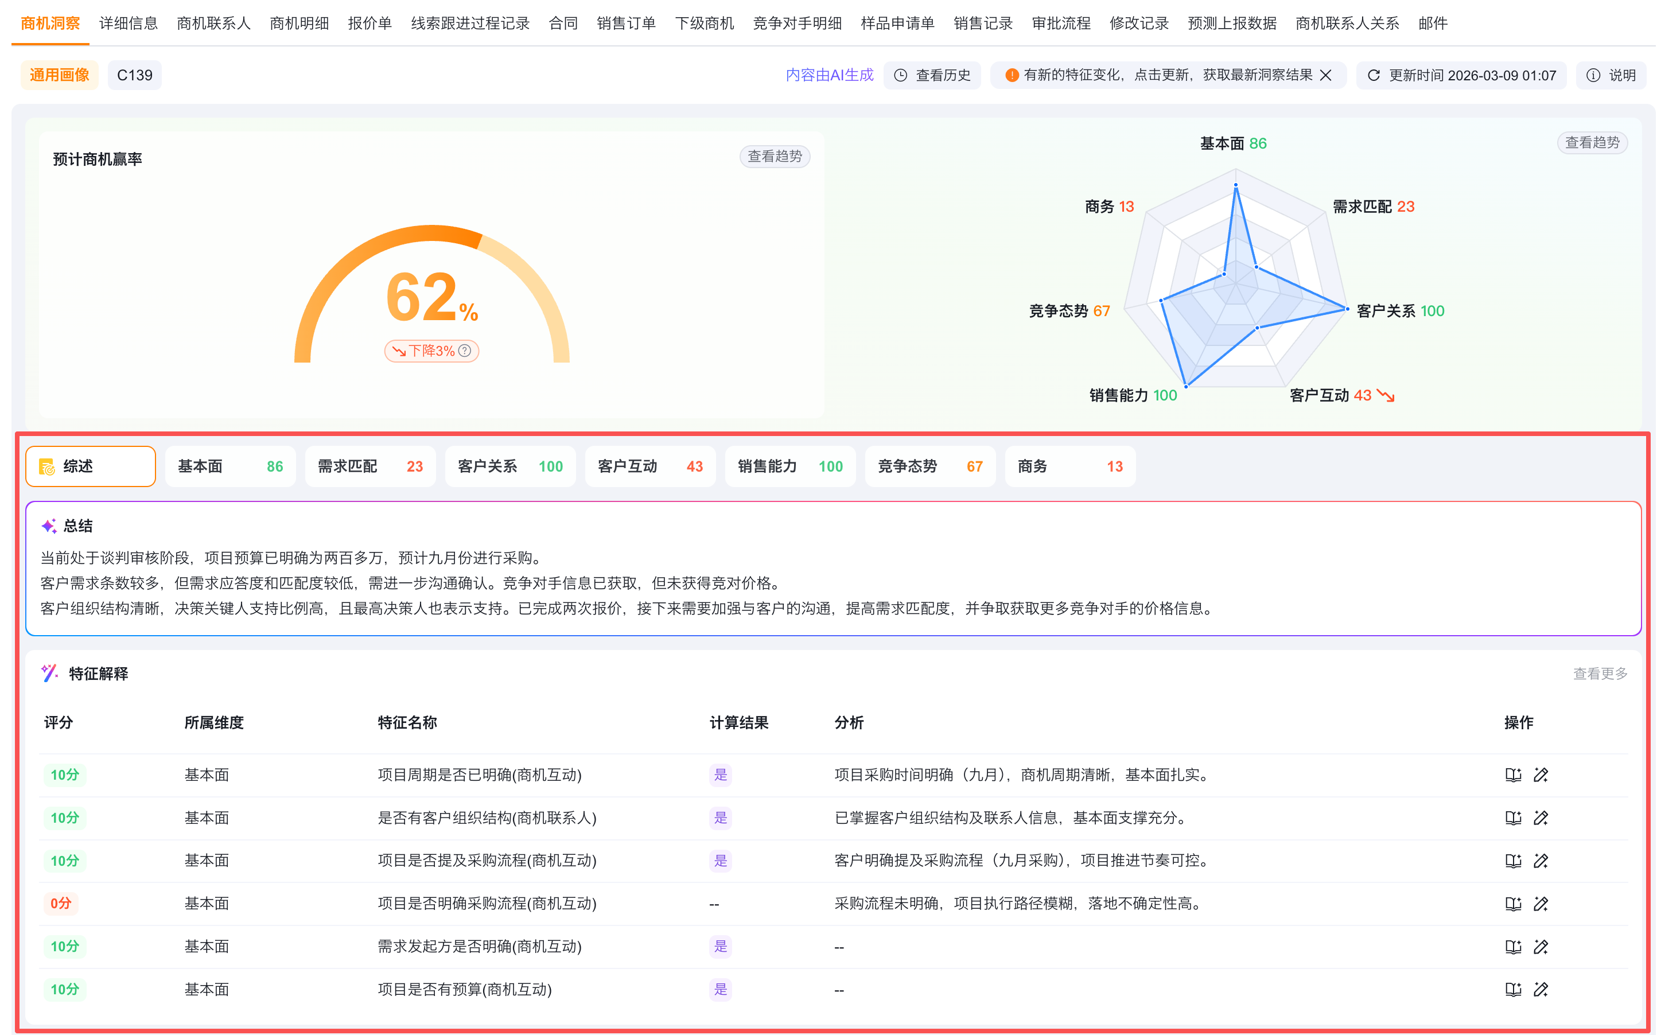Click the book icon in the first feature row

(1512, 775)
